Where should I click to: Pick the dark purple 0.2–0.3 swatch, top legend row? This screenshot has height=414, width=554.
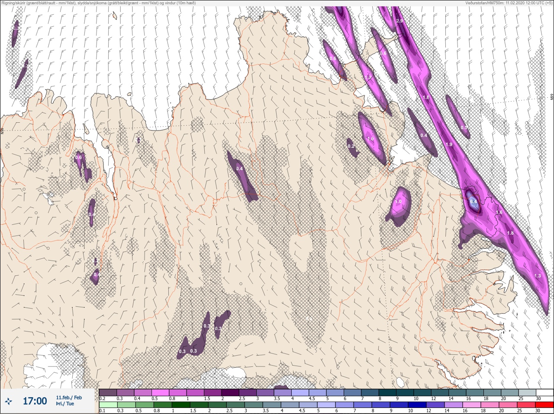pos(108,392)
